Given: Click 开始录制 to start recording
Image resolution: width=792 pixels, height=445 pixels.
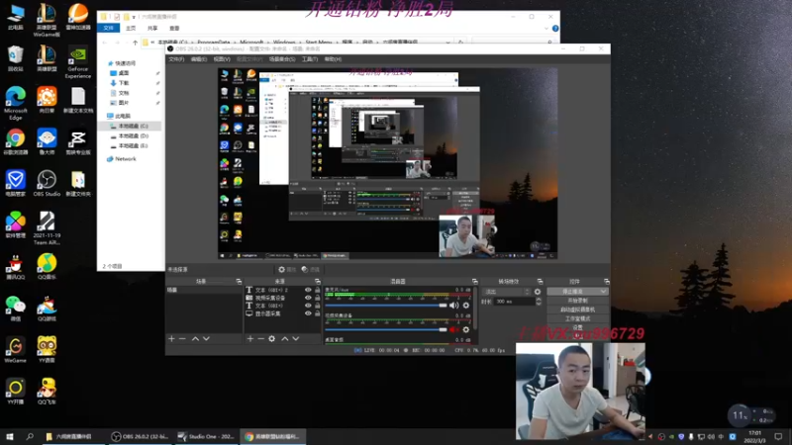Looking at the screenshot, I should (x=577, y=301).
